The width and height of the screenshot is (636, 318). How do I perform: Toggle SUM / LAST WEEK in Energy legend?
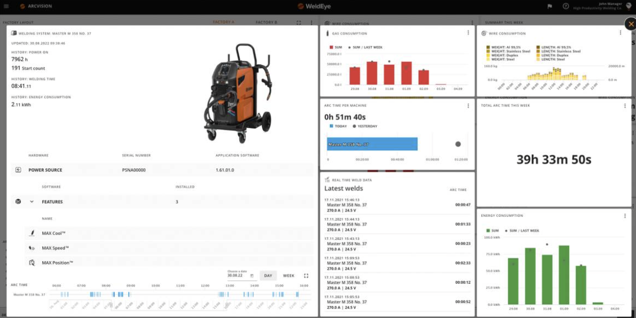[x=507, y=231]
